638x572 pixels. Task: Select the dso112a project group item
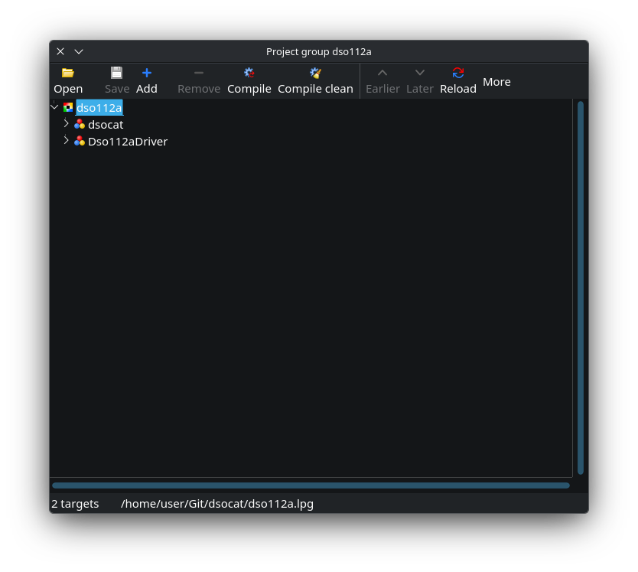(99, 107)
